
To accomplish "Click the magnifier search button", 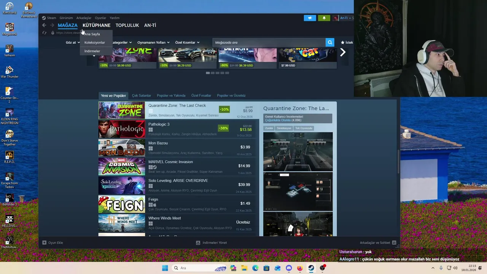I will 330,43.
